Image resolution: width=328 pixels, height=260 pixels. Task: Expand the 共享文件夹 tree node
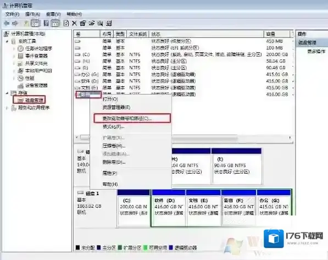coord(14,63)
